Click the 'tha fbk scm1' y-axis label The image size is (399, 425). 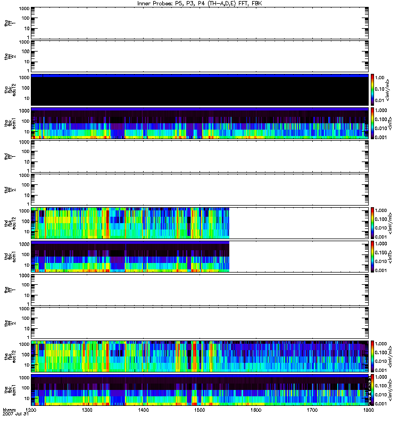click(10, 123)
